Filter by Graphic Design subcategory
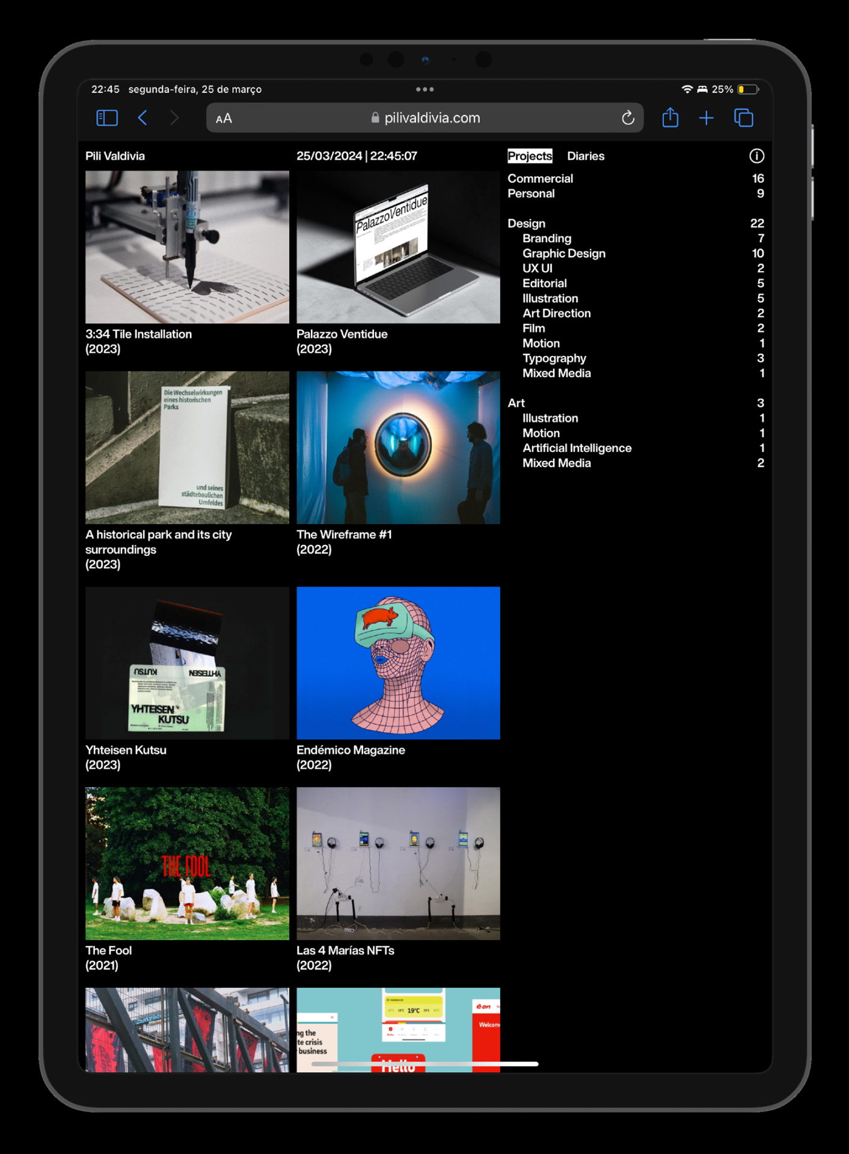Viewport: 849px width, 1154px height. pos(563,254)
